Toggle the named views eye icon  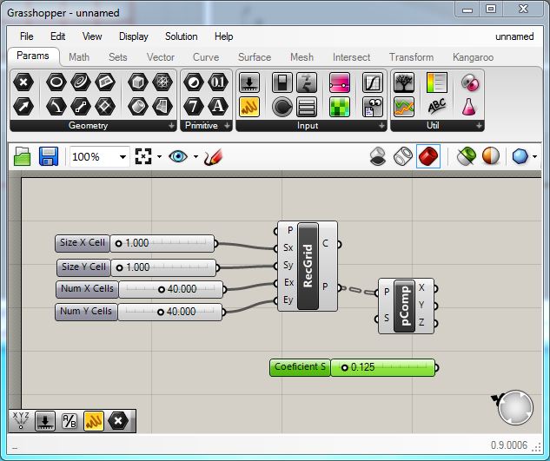tap(178, 156)
